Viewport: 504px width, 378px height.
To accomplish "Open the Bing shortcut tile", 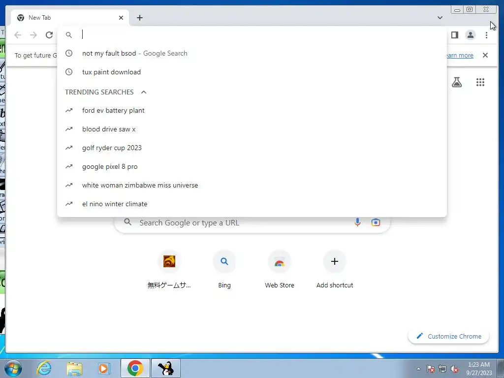I will [224, 269].
